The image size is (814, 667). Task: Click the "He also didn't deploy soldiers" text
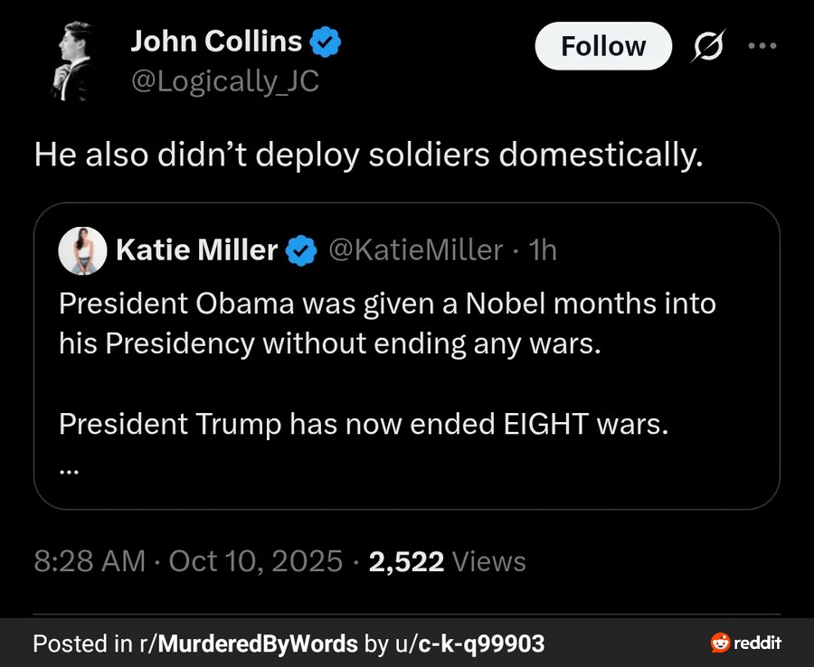367,155
